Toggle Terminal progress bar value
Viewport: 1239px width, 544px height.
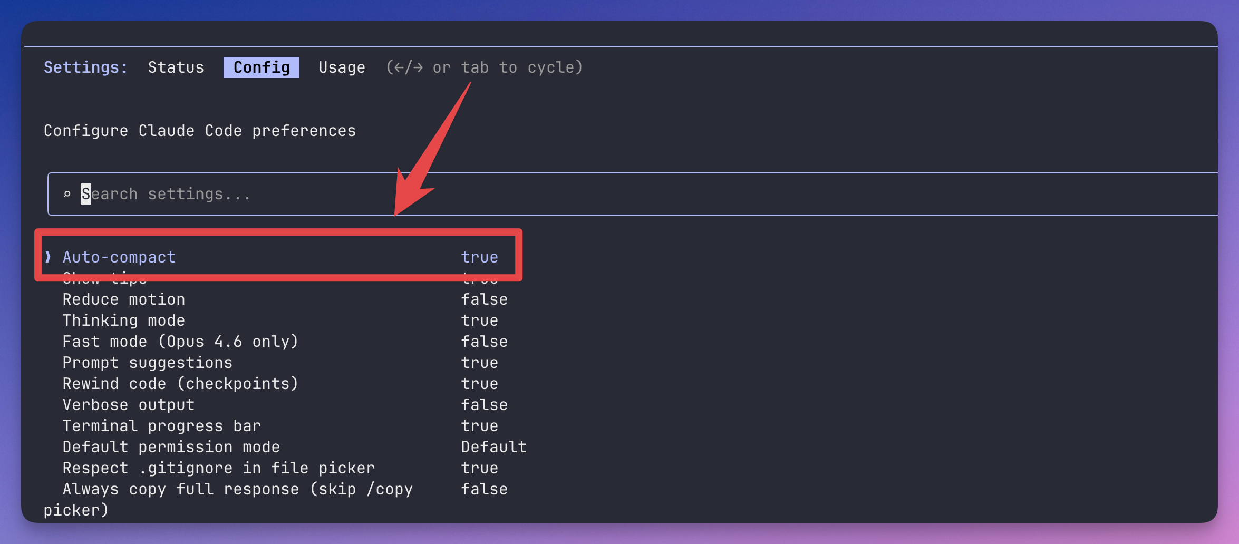point(479,426)
